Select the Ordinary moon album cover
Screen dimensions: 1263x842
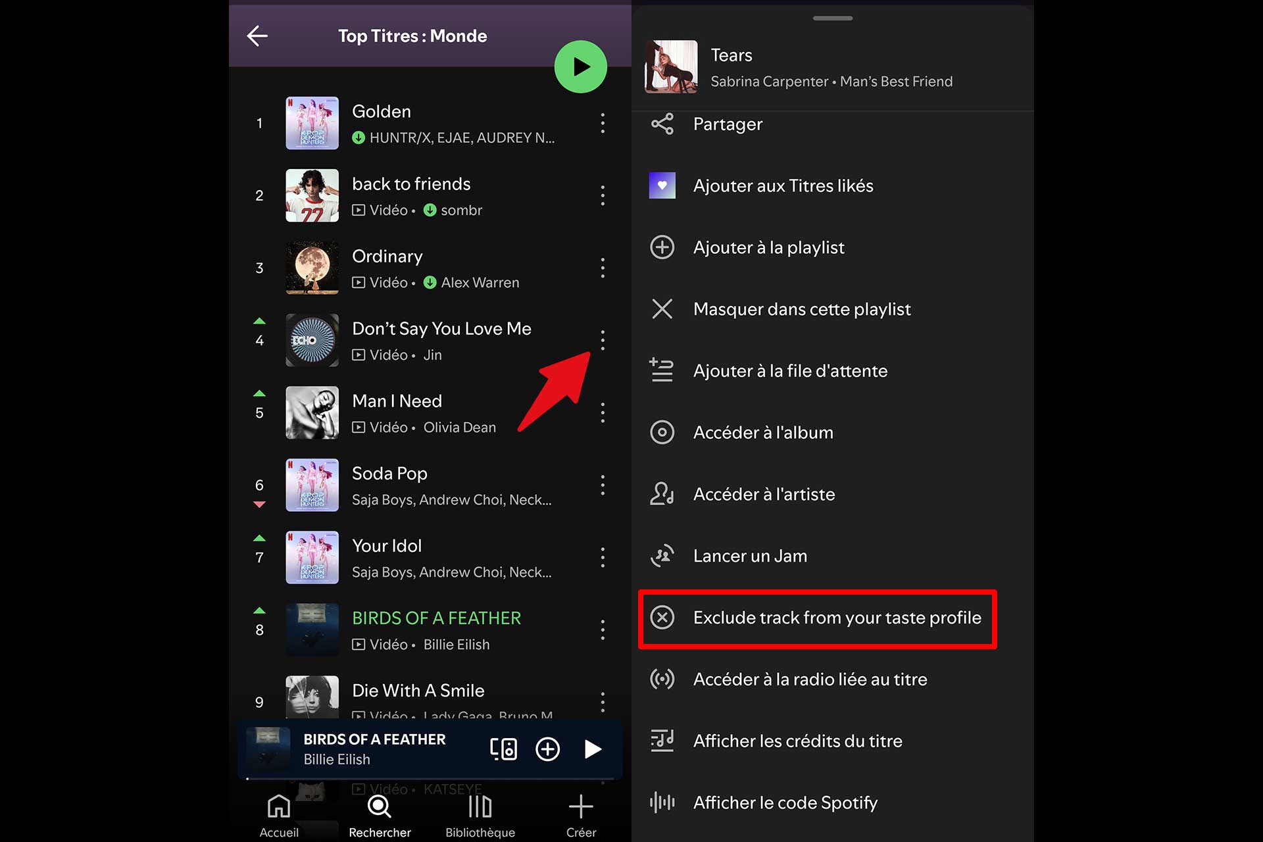pyautogui.click(x=312, y=268)
